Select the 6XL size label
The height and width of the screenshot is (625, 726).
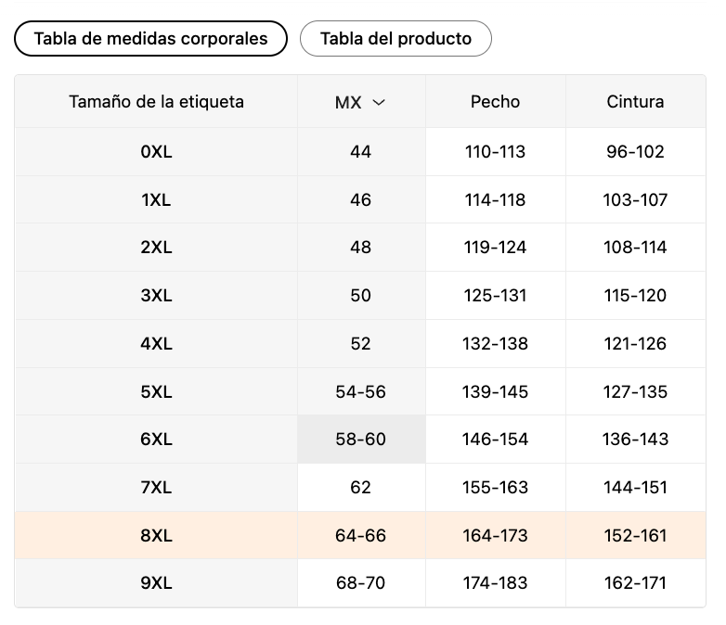(157, 439)
